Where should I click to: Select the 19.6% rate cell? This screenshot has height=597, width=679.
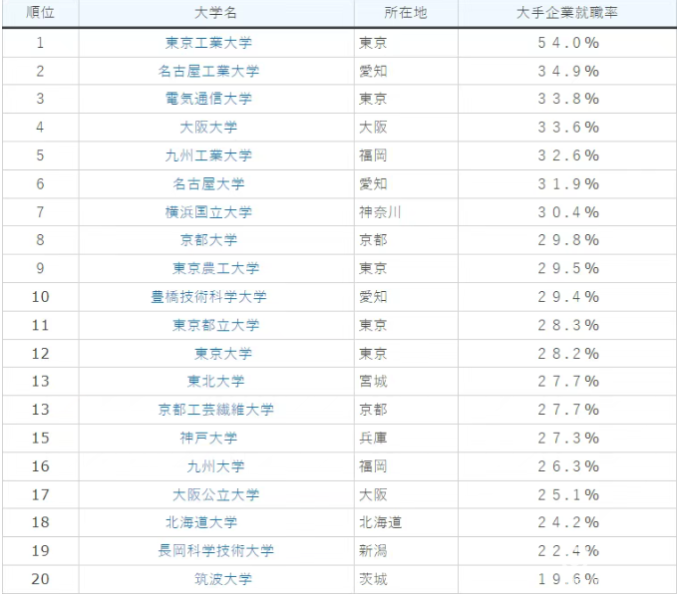(x=568, y=579)
